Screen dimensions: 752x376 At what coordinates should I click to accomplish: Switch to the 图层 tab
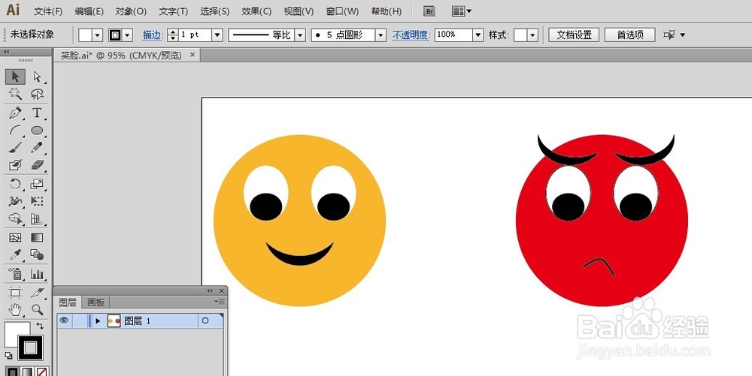68,302
